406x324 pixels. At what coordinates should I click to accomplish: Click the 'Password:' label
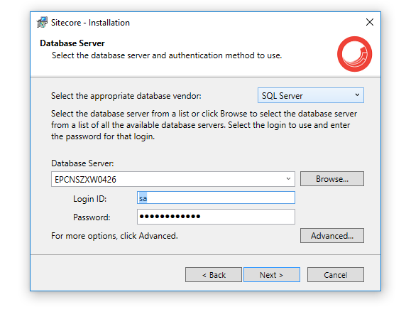(92, 217)
